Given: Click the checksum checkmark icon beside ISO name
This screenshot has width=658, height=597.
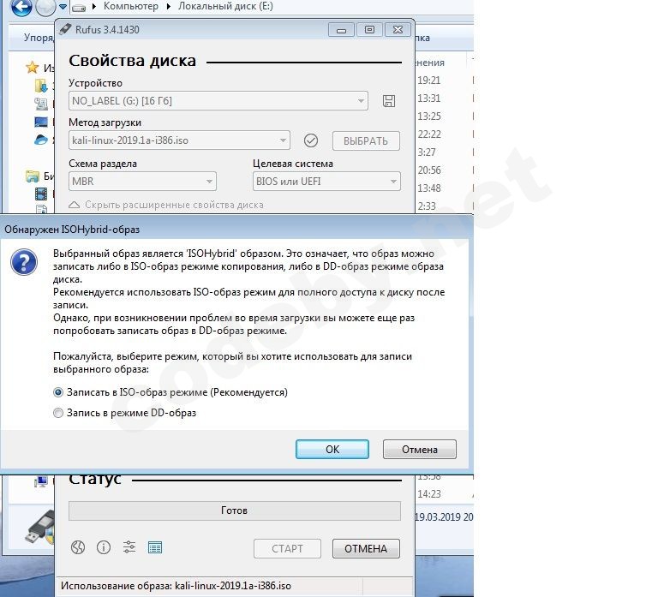Looking at the screenshot, I should (x=310, y=140).
